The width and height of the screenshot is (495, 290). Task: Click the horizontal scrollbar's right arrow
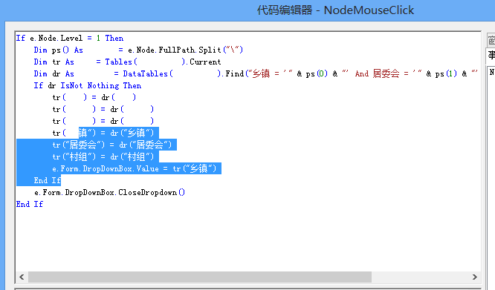[474, 277]
